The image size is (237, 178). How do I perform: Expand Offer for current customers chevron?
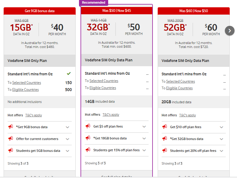click(x=67, y=139)
